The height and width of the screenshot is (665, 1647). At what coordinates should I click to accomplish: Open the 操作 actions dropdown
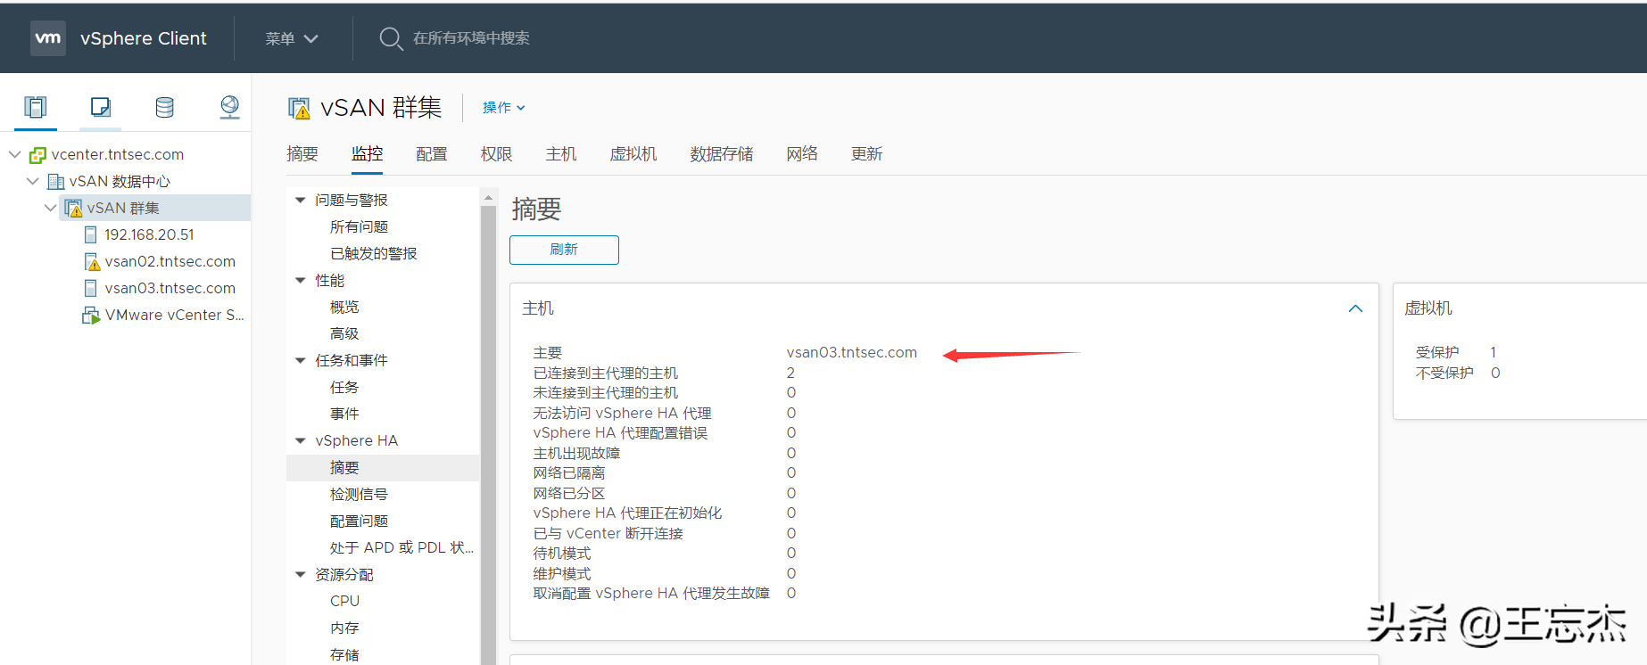[504, 107]
